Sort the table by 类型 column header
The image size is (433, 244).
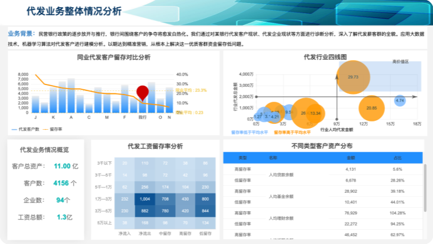click(242, 158)
